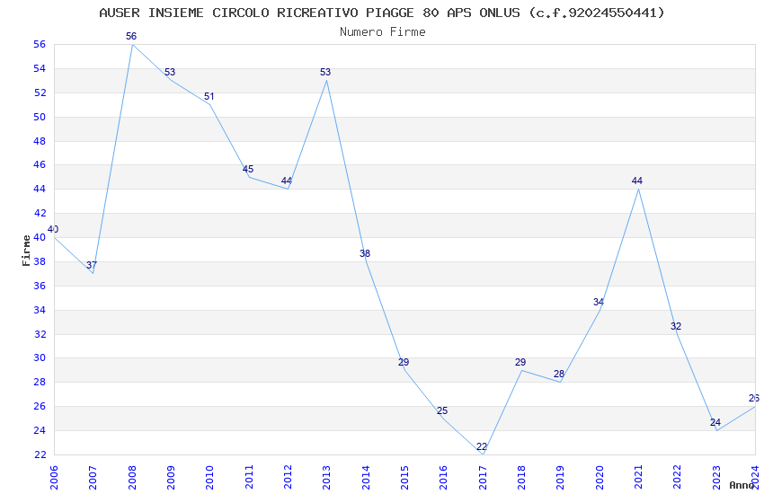Click y-axis tick value 32

click(40, 334)
